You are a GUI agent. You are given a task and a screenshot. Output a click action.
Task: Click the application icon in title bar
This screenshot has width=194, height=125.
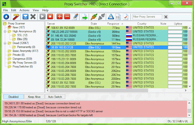[x=4, y=4]
